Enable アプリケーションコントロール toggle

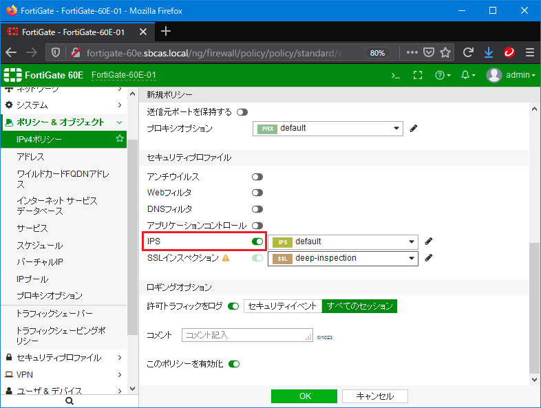coord(257,226)
